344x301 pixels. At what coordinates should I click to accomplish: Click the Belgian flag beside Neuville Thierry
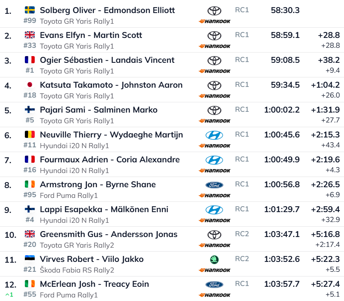click(x=30, y=134)
